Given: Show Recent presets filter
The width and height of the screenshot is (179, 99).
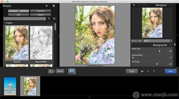Looking at the screenshot, I should point(40,14).
